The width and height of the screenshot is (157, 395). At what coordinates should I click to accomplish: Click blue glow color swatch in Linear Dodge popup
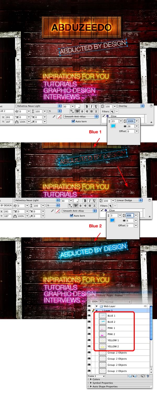pos(112,220)
